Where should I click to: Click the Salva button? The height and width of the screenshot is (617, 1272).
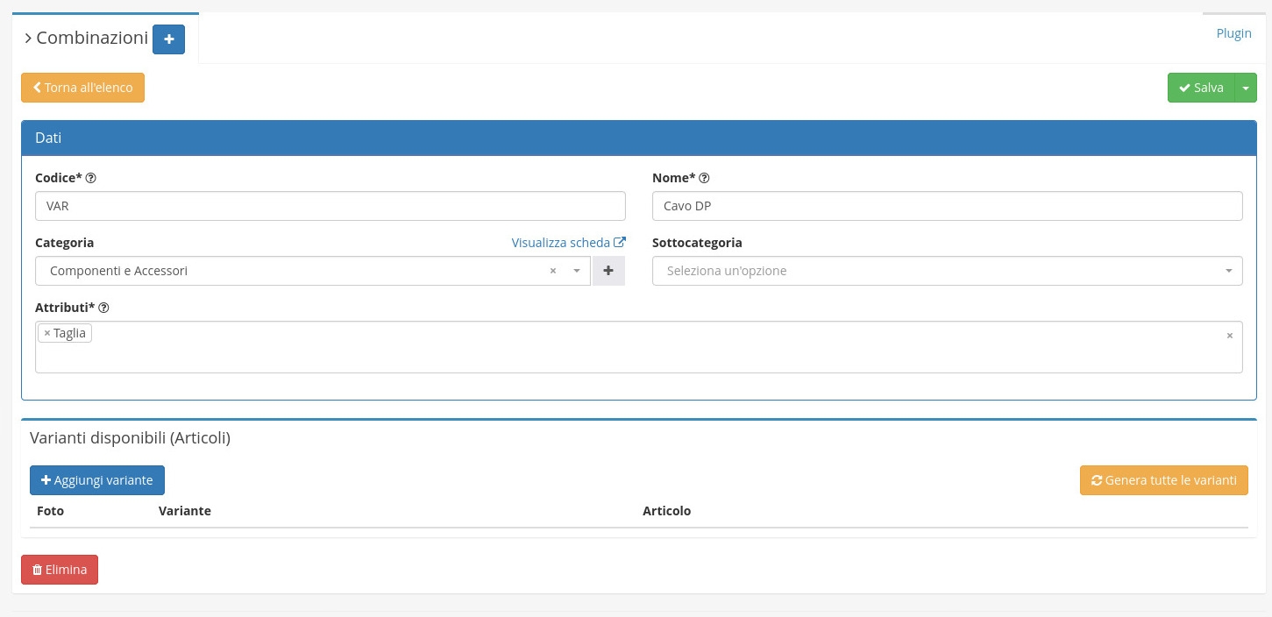(1200, 88)
